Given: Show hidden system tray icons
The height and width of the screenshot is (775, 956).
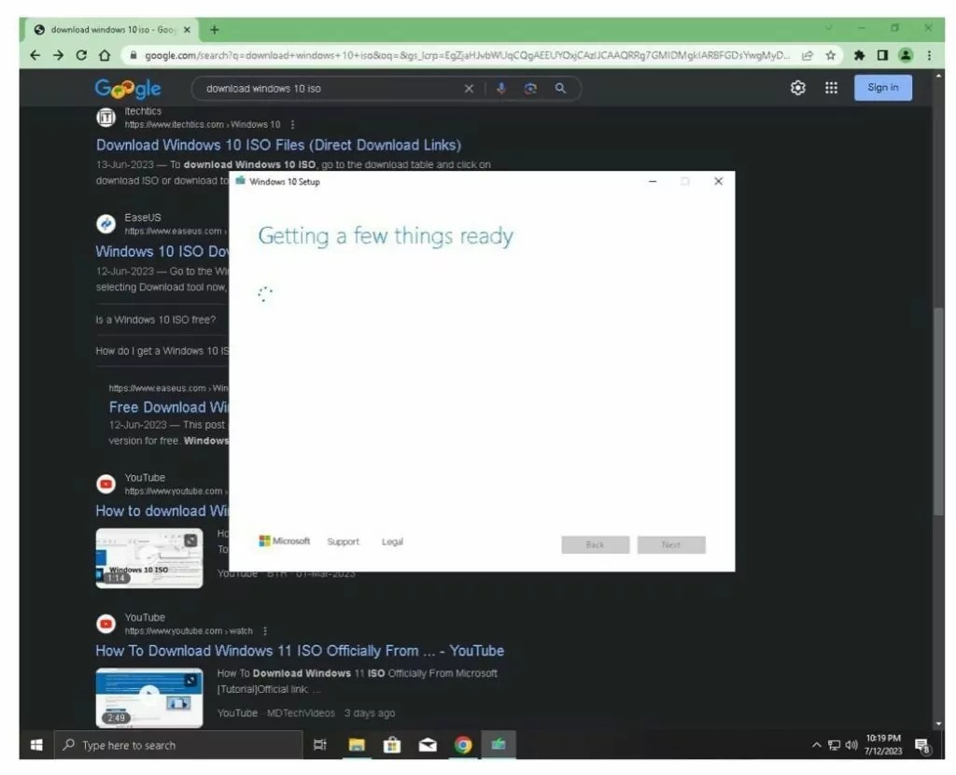Looking at the screenshot, I should [816, 745].
